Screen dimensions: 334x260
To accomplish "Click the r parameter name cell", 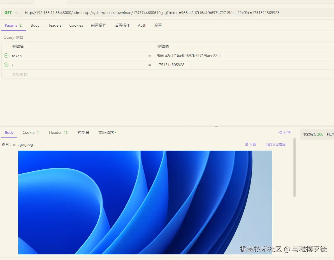I will [x=12, y=65].
